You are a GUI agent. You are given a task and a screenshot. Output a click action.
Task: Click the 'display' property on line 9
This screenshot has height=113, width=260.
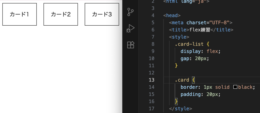click(x=191, y=51)
